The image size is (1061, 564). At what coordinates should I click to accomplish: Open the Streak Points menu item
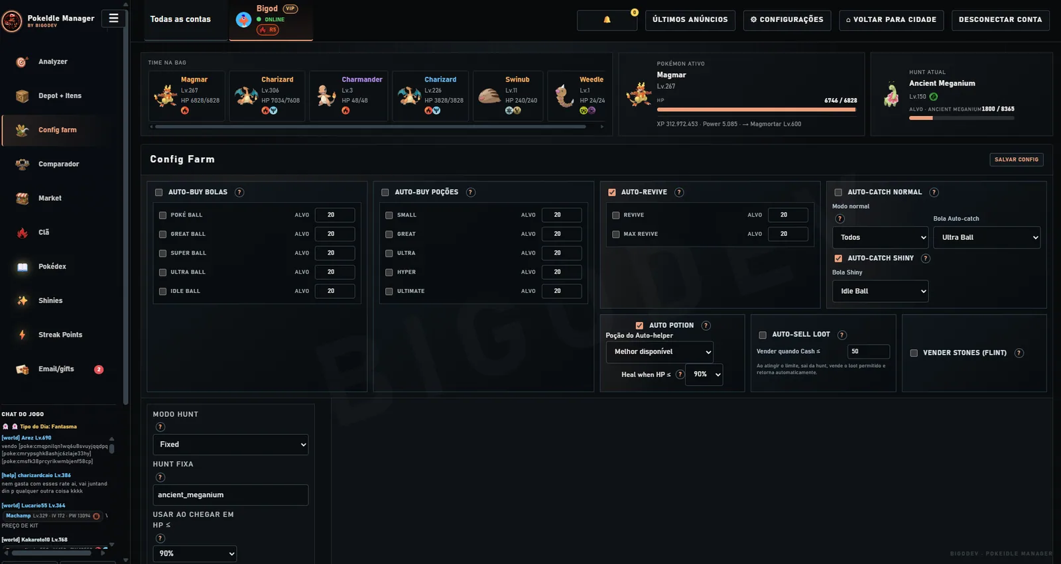pyautogui.click(x=61, y=335)
